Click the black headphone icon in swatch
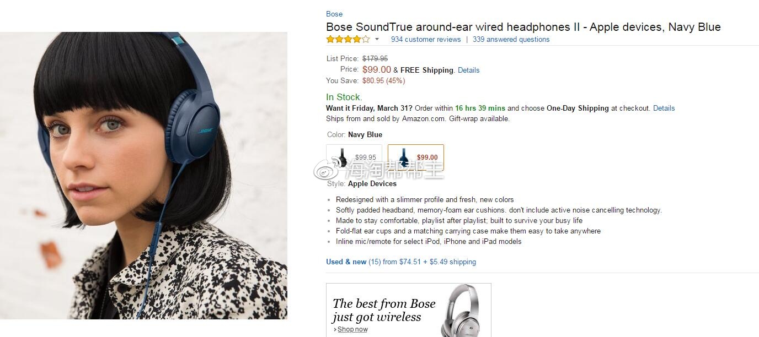 pyautogui.click(x=342, y=157)
